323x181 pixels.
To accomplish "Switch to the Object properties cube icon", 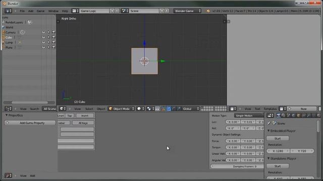I will coord(298,116).
